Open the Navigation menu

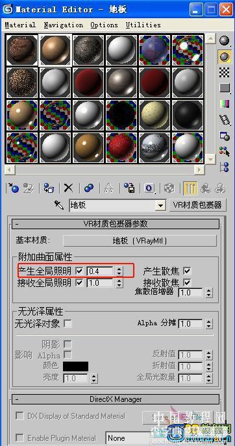64,25
